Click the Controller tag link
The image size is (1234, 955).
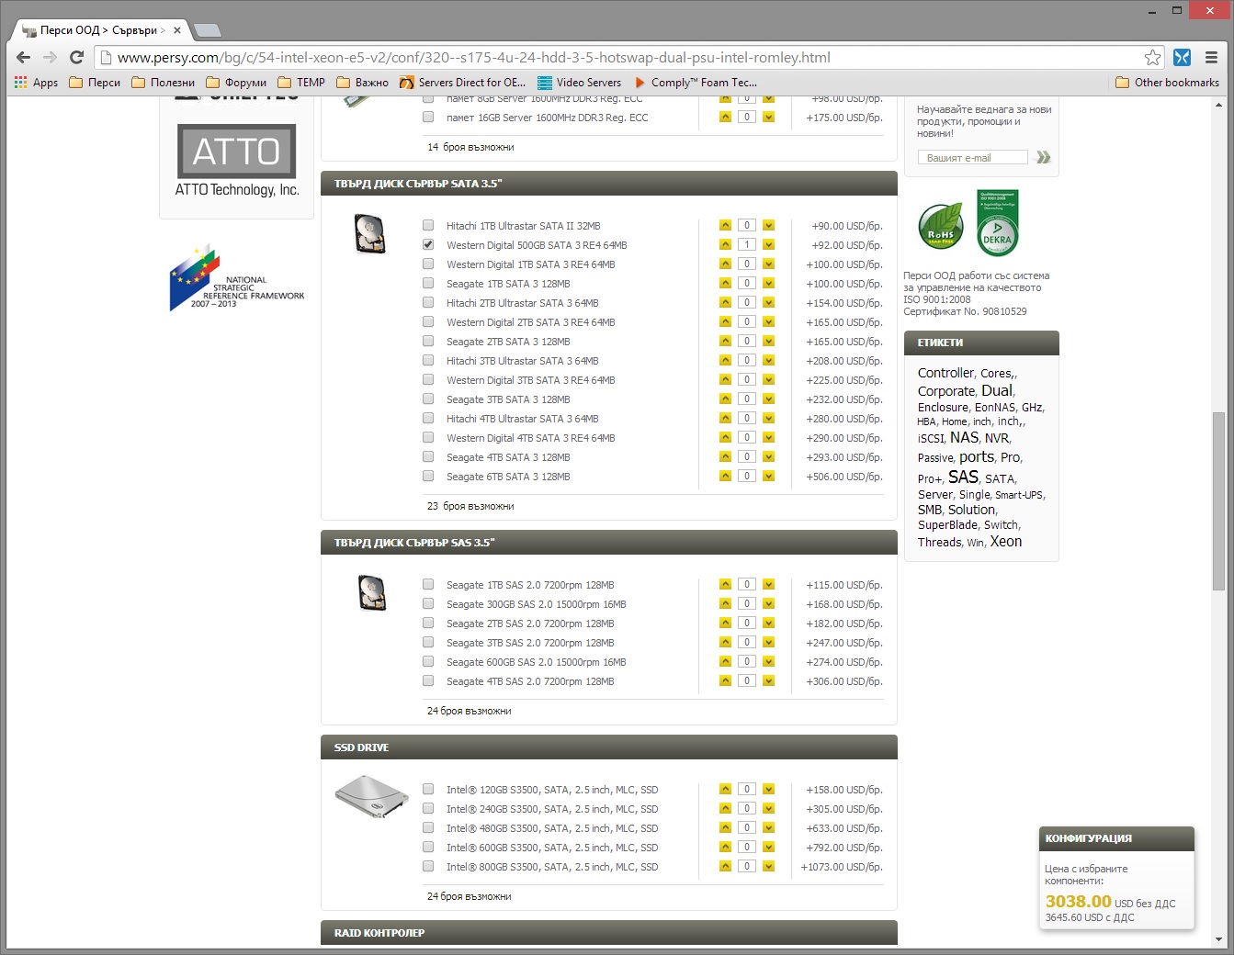[x=945, y=373]
